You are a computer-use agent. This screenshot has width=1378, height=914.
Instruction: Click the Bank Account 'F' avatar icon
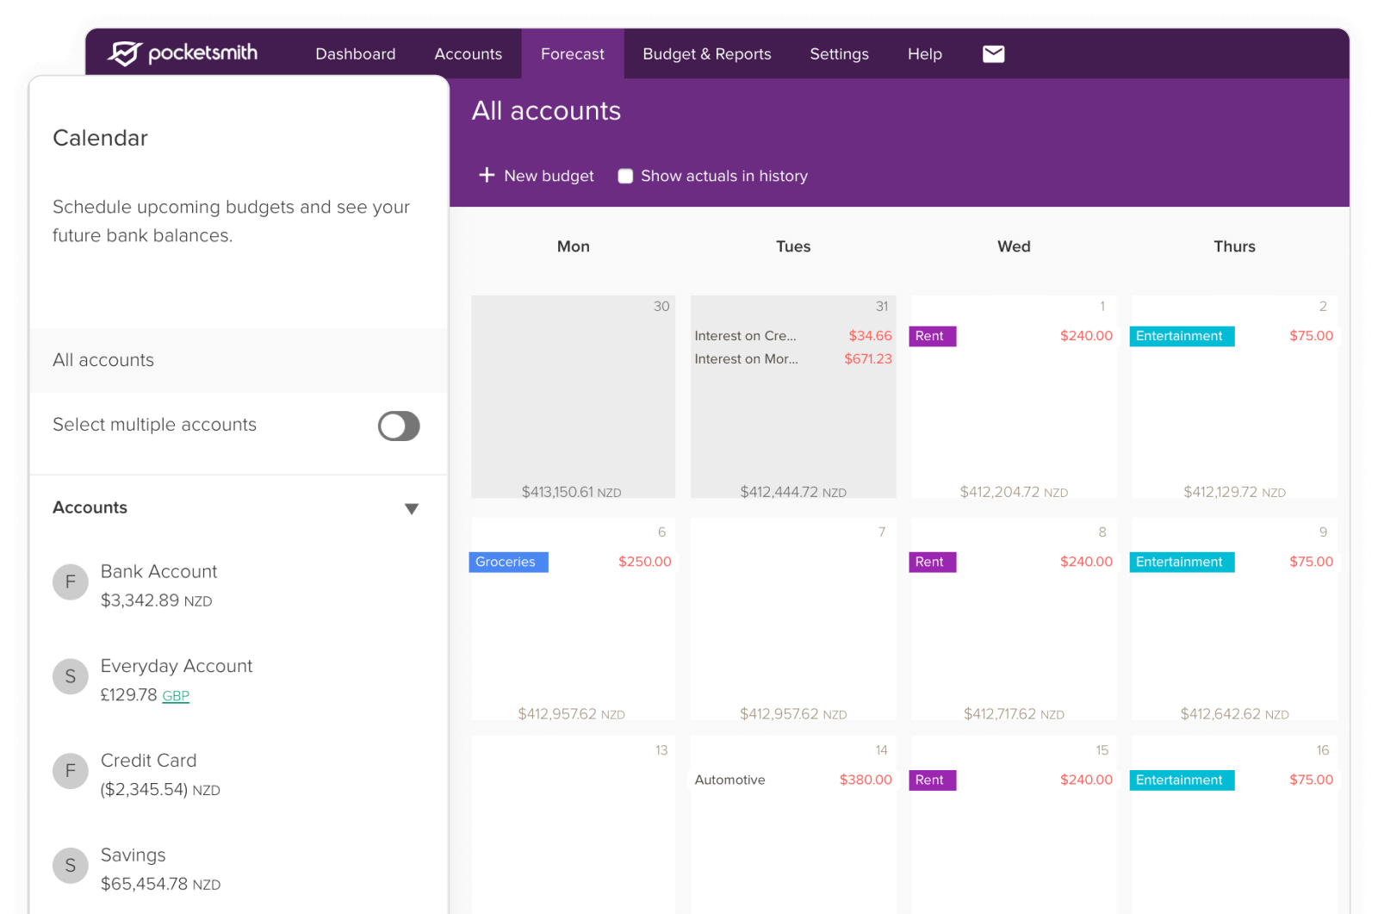[x=71, y=582]
